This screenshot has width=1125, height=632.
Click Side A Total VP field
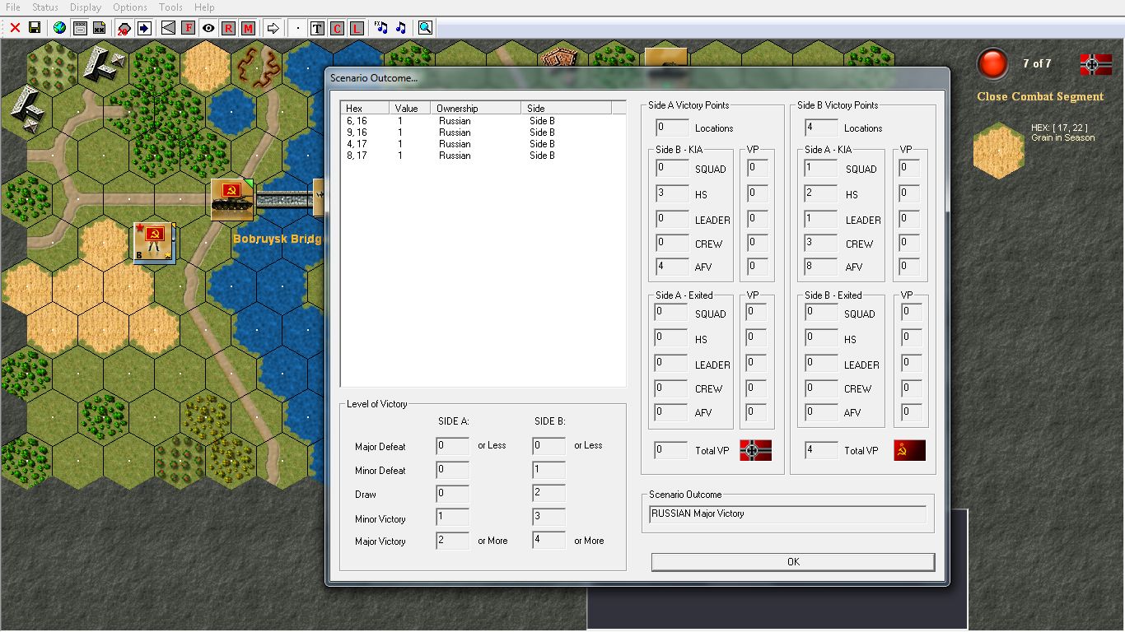pos(672,450)
